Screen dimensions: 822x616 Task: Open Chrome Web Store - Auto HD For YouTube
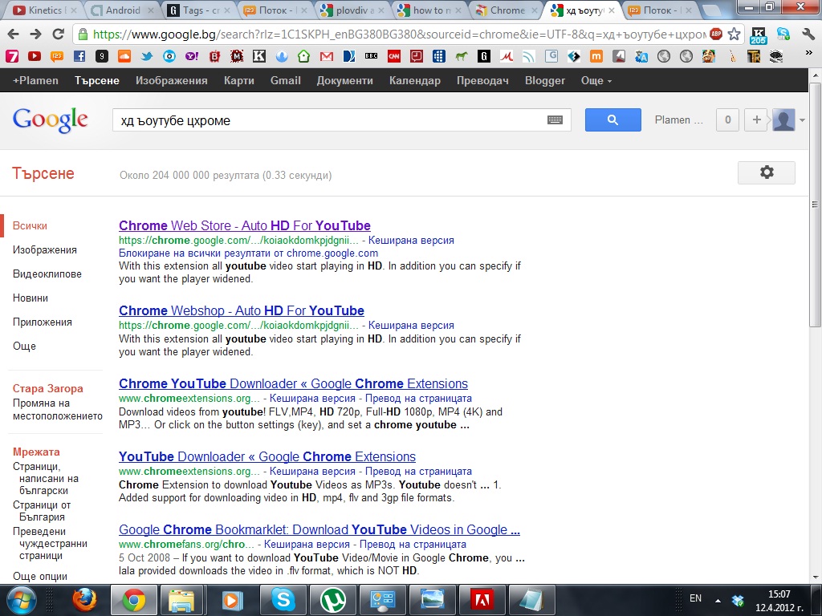click(245, 225)
